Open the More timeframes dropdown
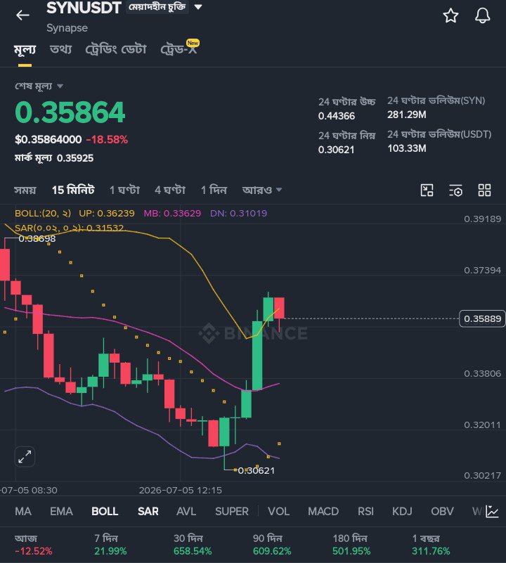Image resolution: width=506 pixels, height=563 pixels. [x=262, y=190]
